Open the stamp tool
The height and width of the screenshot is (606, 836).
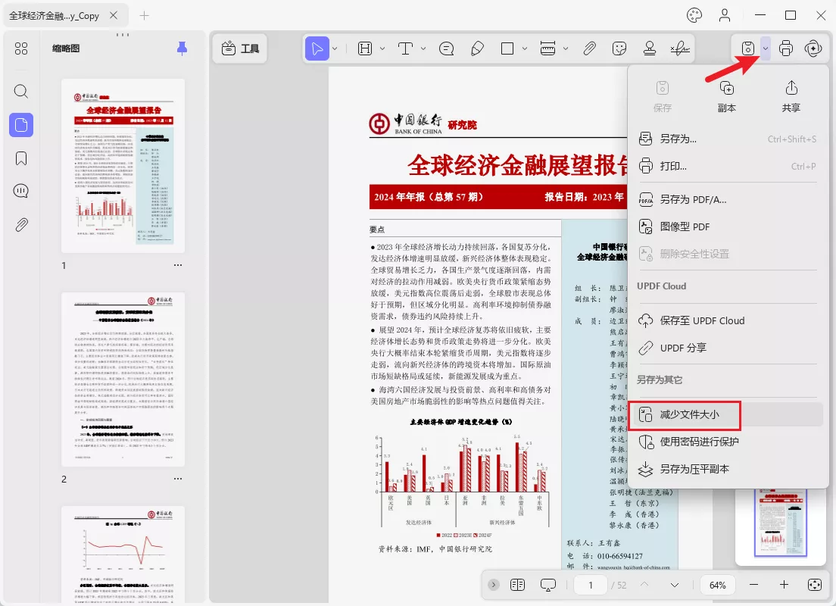click(x=649, y=48)
